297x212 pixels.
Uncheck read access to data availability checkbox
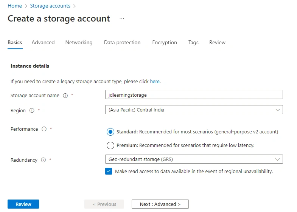[x=109, y=171]
